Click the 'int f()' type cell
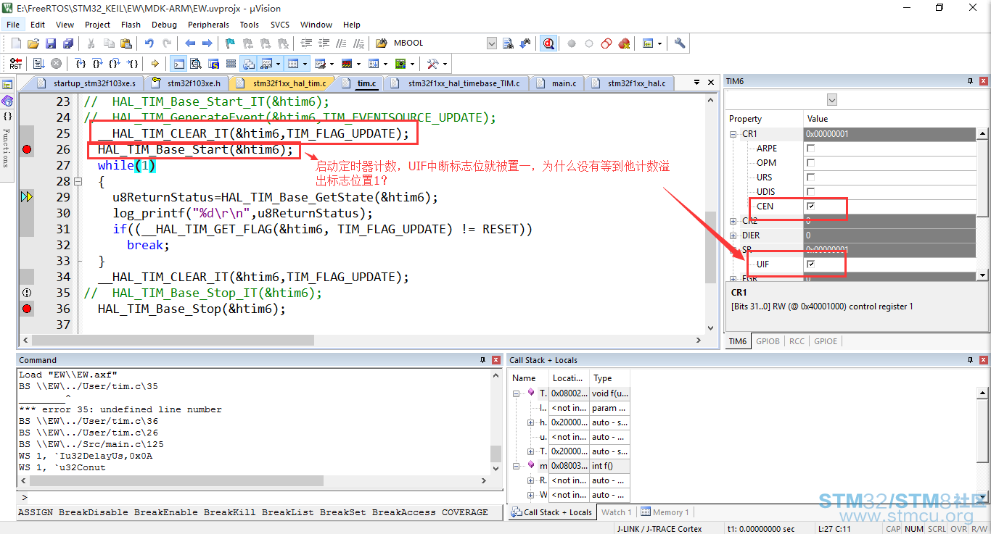 (609, 466)
